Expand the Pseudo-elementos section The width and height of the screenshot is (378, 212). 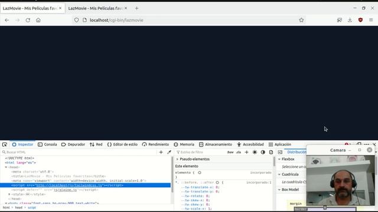(x=177, y=159)
